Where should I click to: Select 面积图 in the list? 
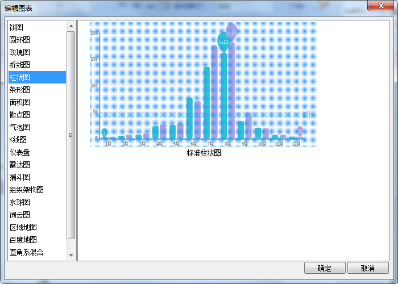20,102
